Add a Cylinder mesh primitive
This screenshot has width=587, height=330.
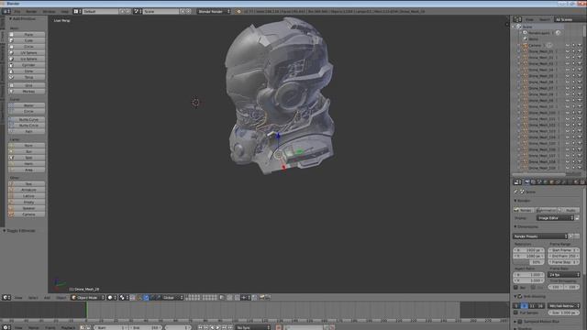pyautogui.click(x=27, y=65)
